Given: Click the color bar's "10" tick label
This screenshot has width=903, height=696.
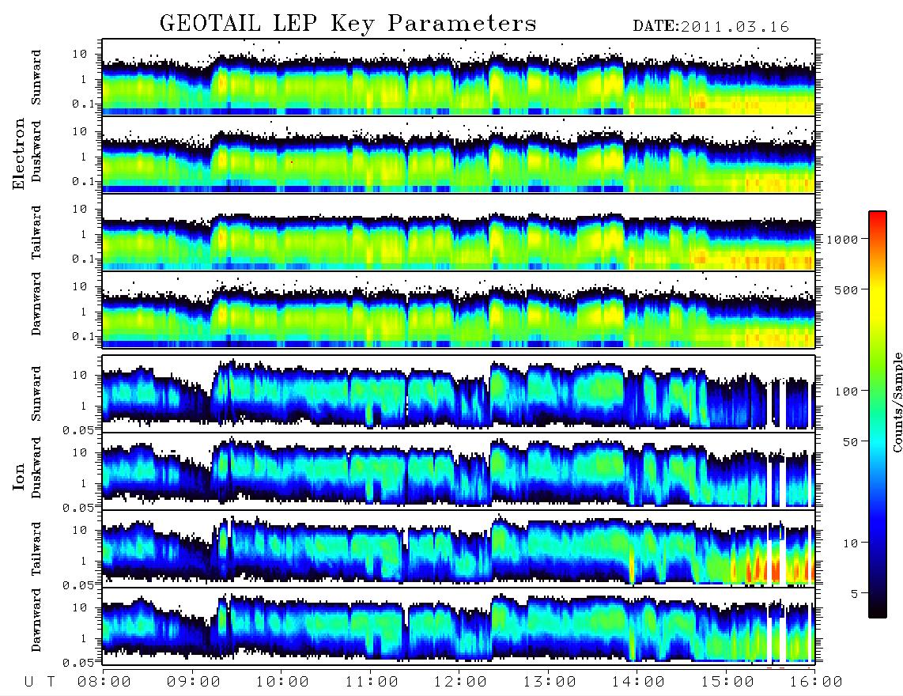Looking at the screenshot, I should point(850,543).
